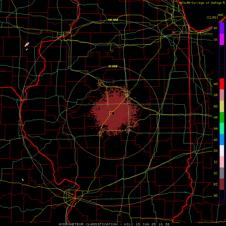Pick the BI legend label

coord(216,184)
